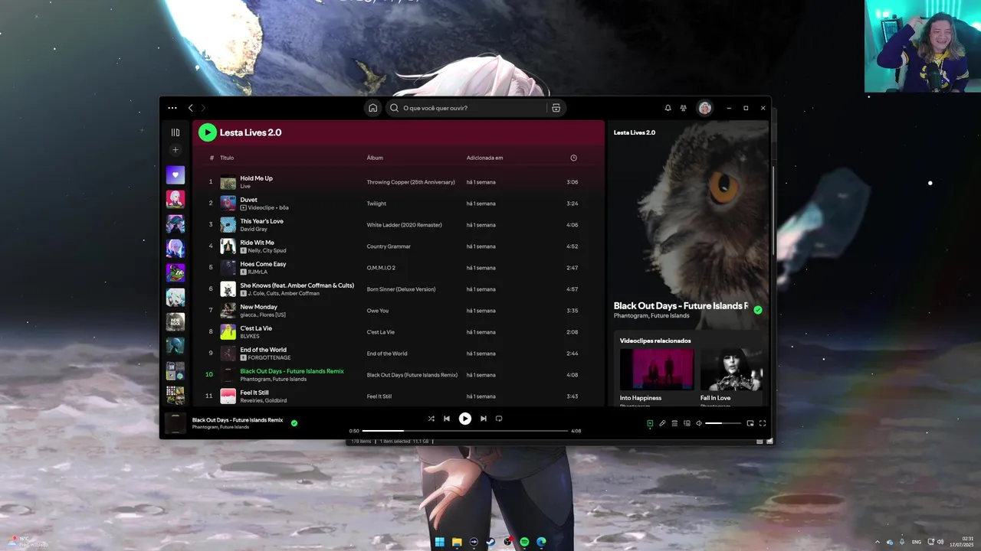981x551 pixels.
Task: Adjust the volume slider
Action: (x=723, y=423)
